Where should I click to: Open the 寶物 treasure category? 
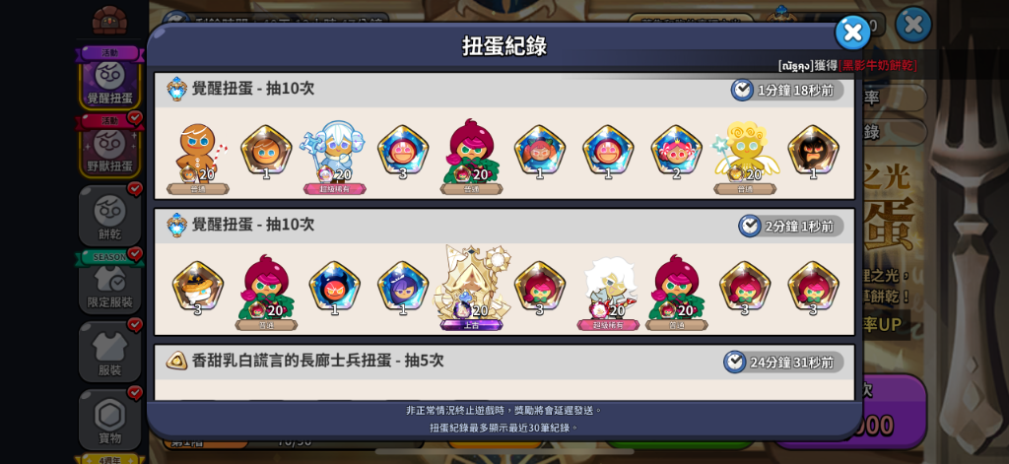[x=109, y=420]
